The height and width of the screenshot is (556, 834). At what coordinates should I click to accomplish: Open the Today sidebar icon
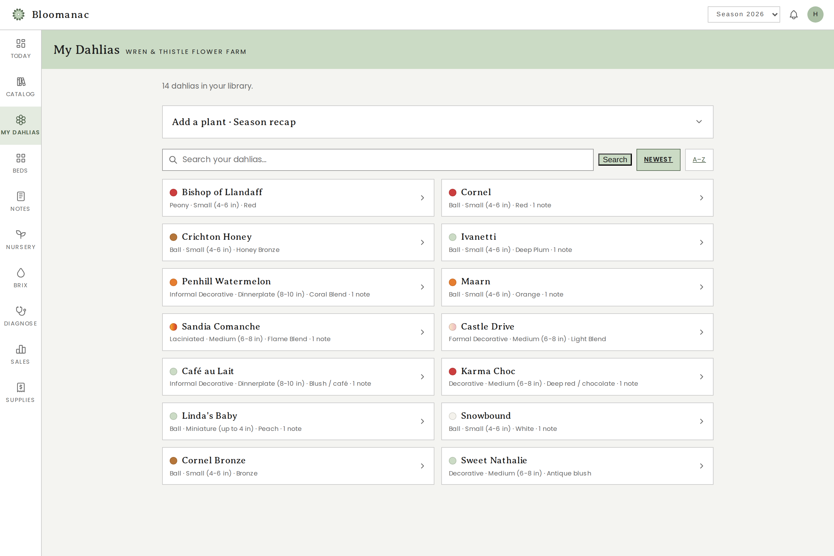21,43
